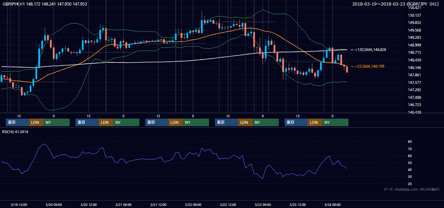Select the rightmost NY session block

[x=335, y=122]
